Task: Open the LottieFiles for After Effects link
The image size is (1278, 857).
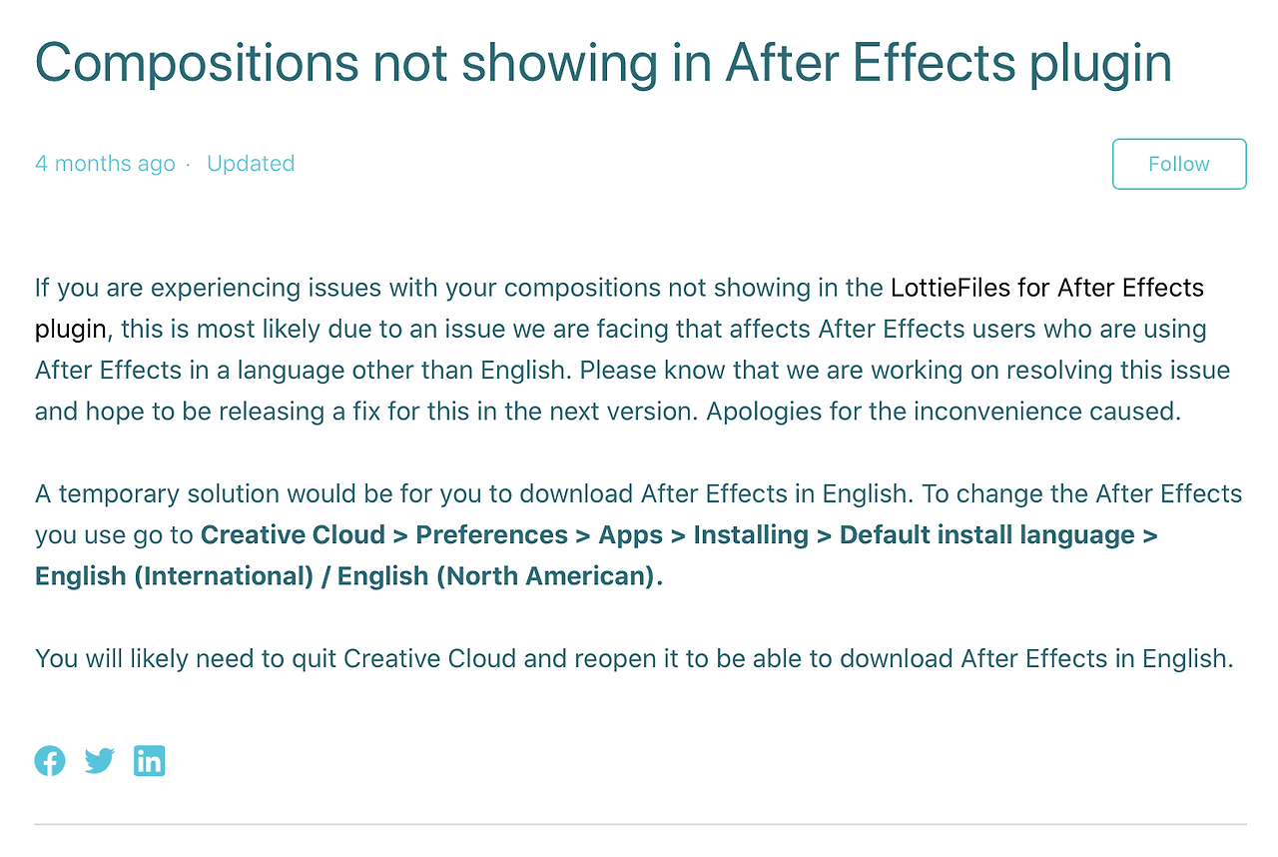Action: coord(1046,288)
